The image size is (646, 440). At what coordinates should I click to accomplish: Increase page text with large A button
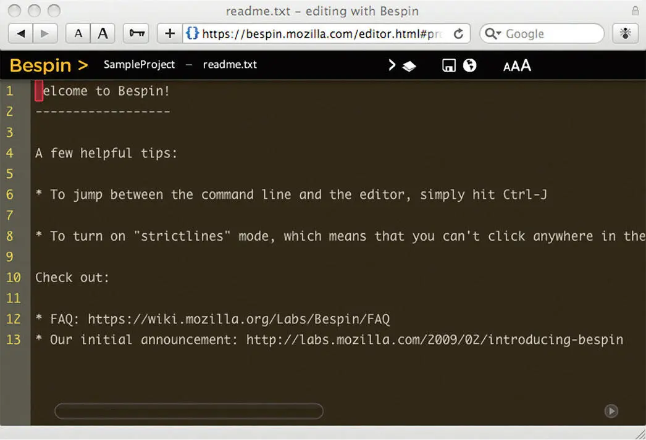pyautogui.click(x=103, y=33)
